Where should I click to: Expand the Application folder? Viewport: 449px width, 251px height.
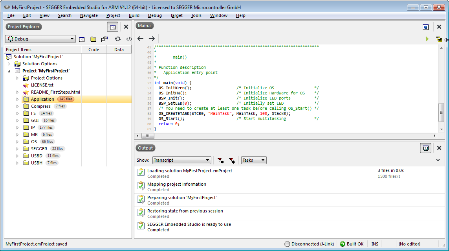click(17, 99)
